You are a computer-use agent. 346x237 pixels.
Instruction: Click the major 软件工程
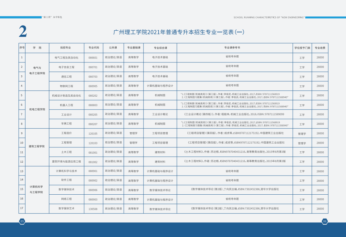[x=67, y=180]
